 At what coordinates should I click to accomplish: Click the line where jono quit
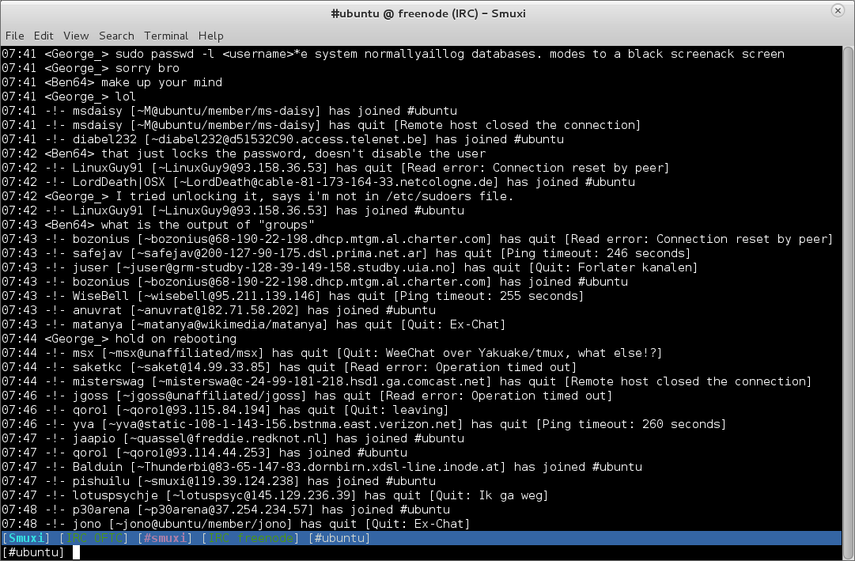(x=236, y=524)
